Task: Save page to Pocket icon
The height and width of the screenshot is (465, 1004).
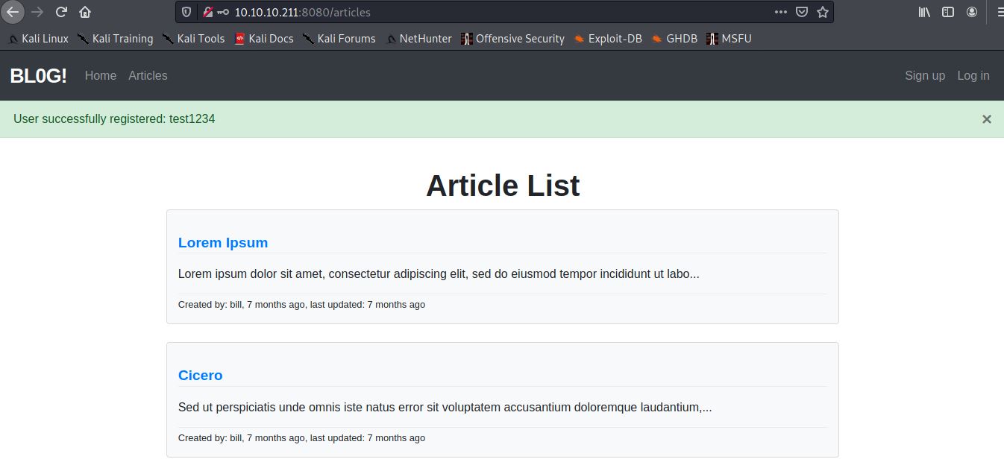Action: pyautogui.click(x=802, y=12)
